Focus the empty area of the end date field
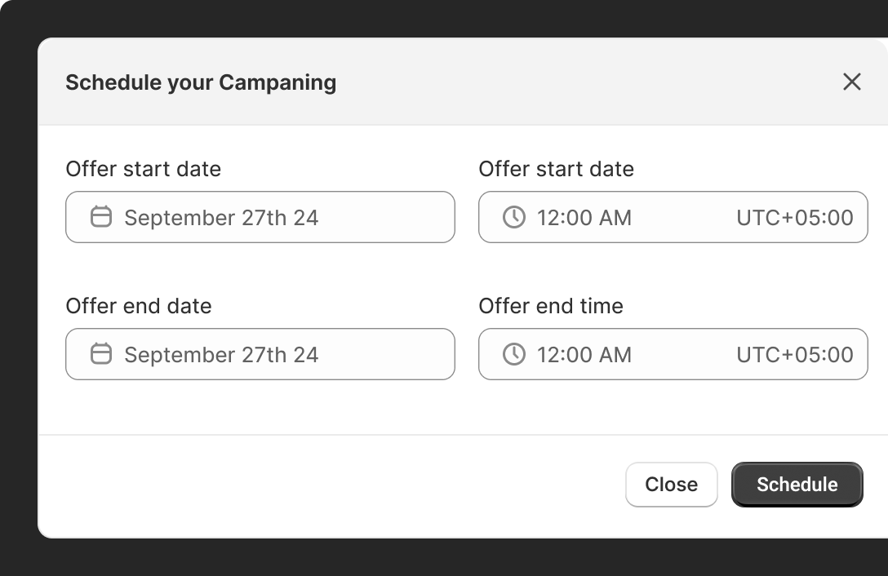The width and height of the screenshot is (888, 576). point(385,354)
